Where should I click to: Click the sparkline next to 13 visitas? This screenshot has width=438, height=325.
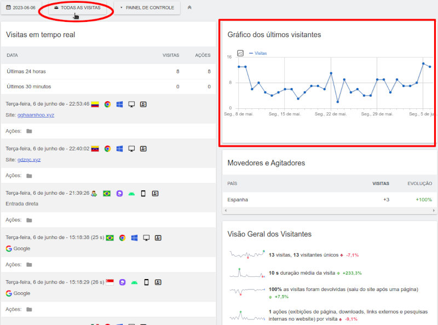coord(247,254)
